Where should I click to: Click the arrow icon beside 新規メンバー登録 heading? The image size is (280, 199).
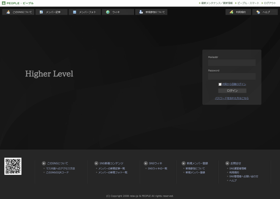(x=183, y=163)
